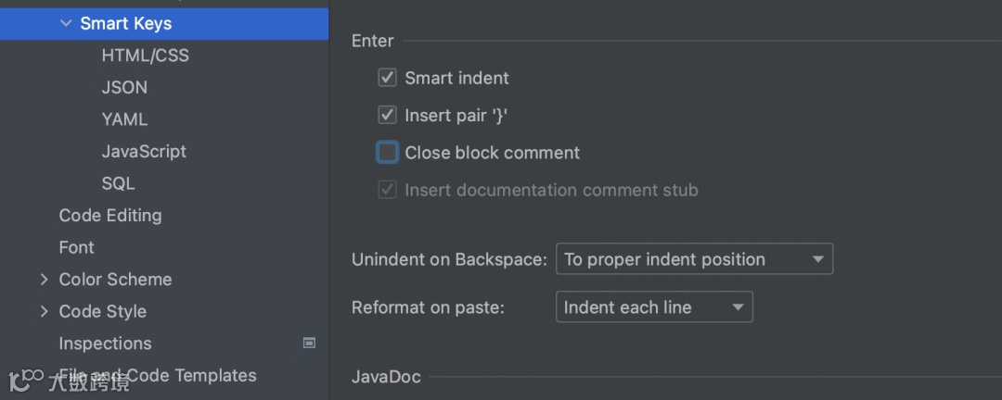Screen dimensions: 1002x400
Task: Go to Font settings
Action: [76, 247]
